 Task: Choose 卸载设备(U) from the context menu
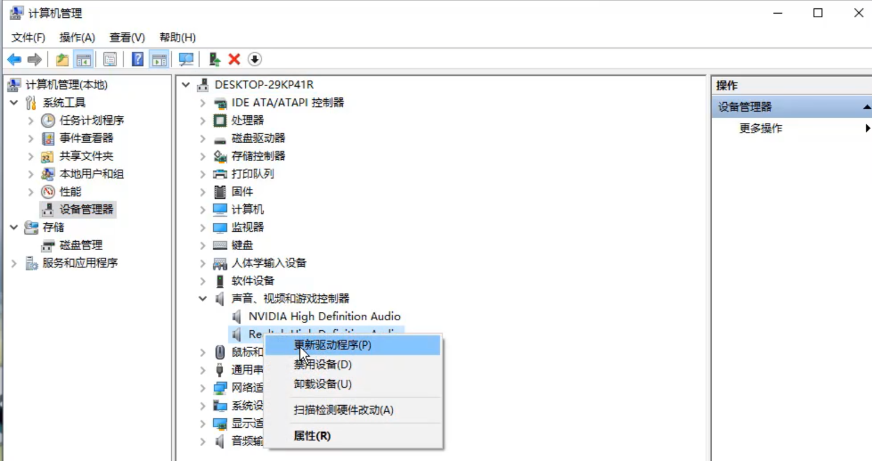(x=353, y=384)
